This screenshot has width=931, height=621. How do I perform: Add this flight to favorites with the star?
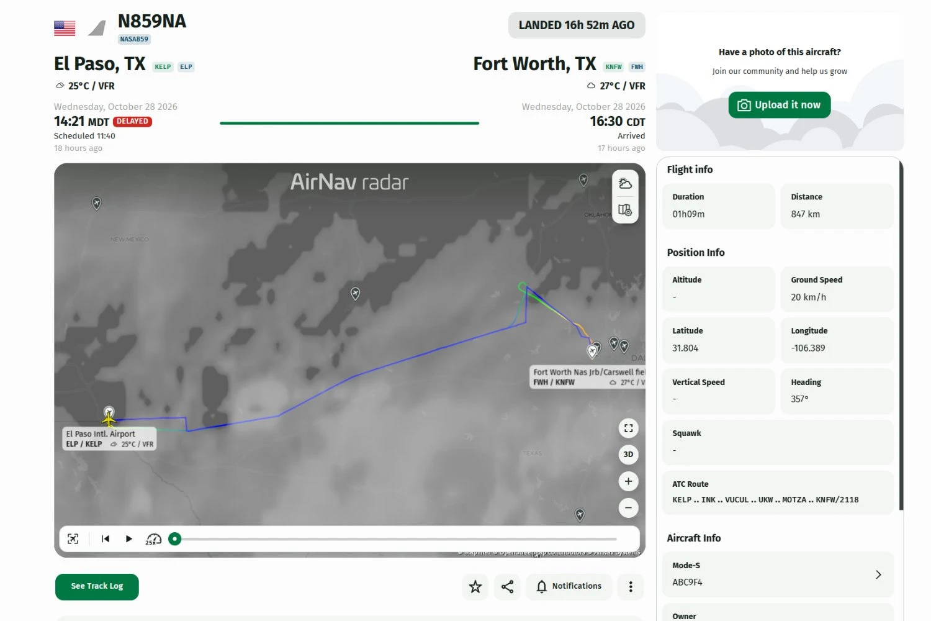[475, 586]
